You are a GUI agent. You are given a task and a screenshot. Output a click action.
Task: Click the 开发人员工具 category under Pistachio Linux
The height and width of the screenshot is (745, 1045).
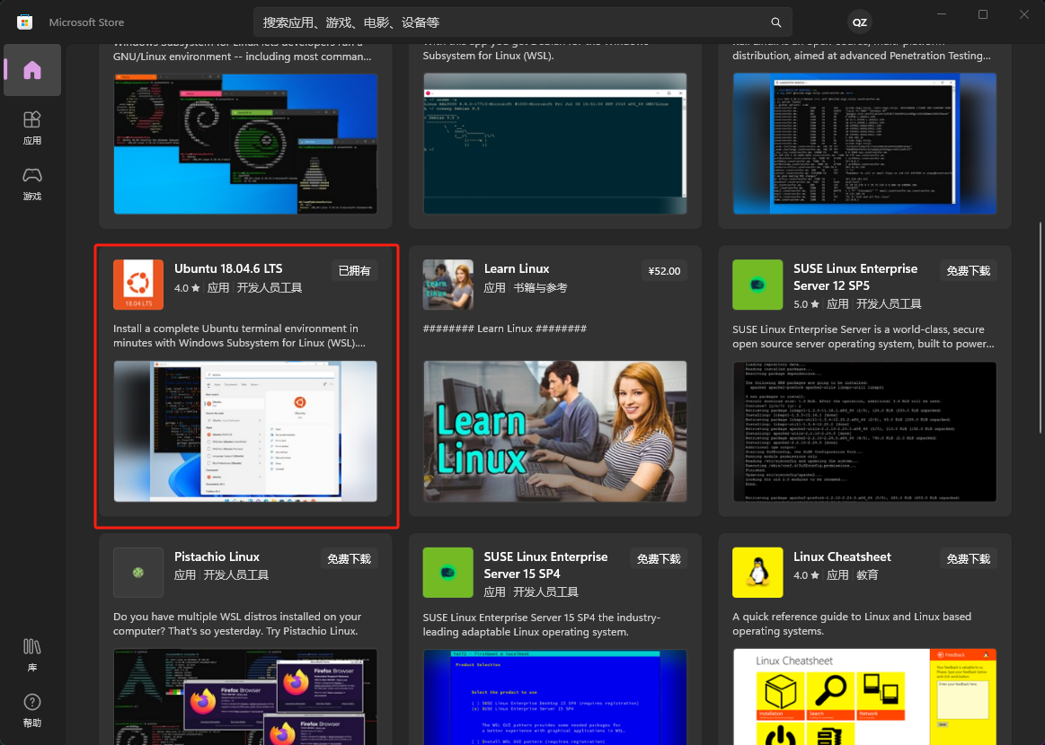tap(236, 575)
